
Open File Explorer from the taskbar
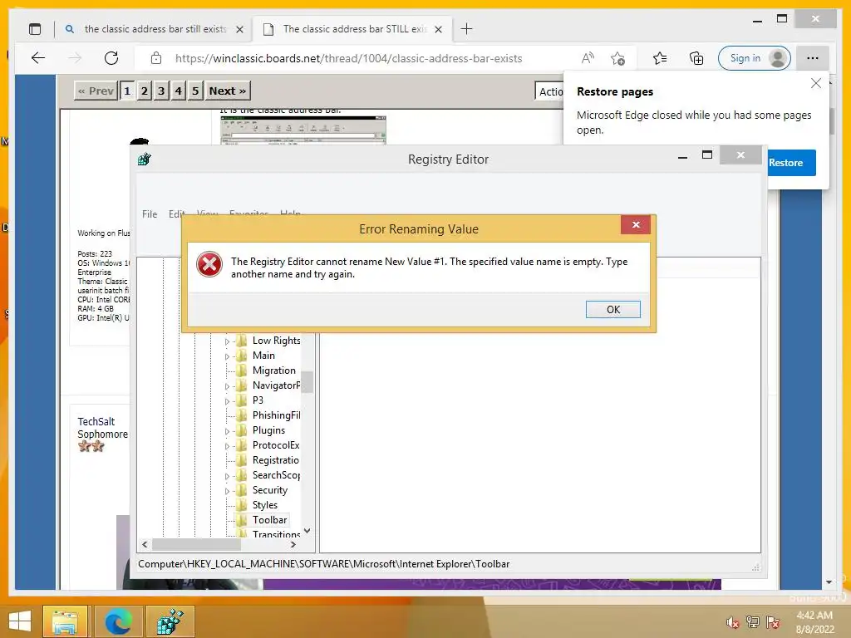(x=65, y=621)
